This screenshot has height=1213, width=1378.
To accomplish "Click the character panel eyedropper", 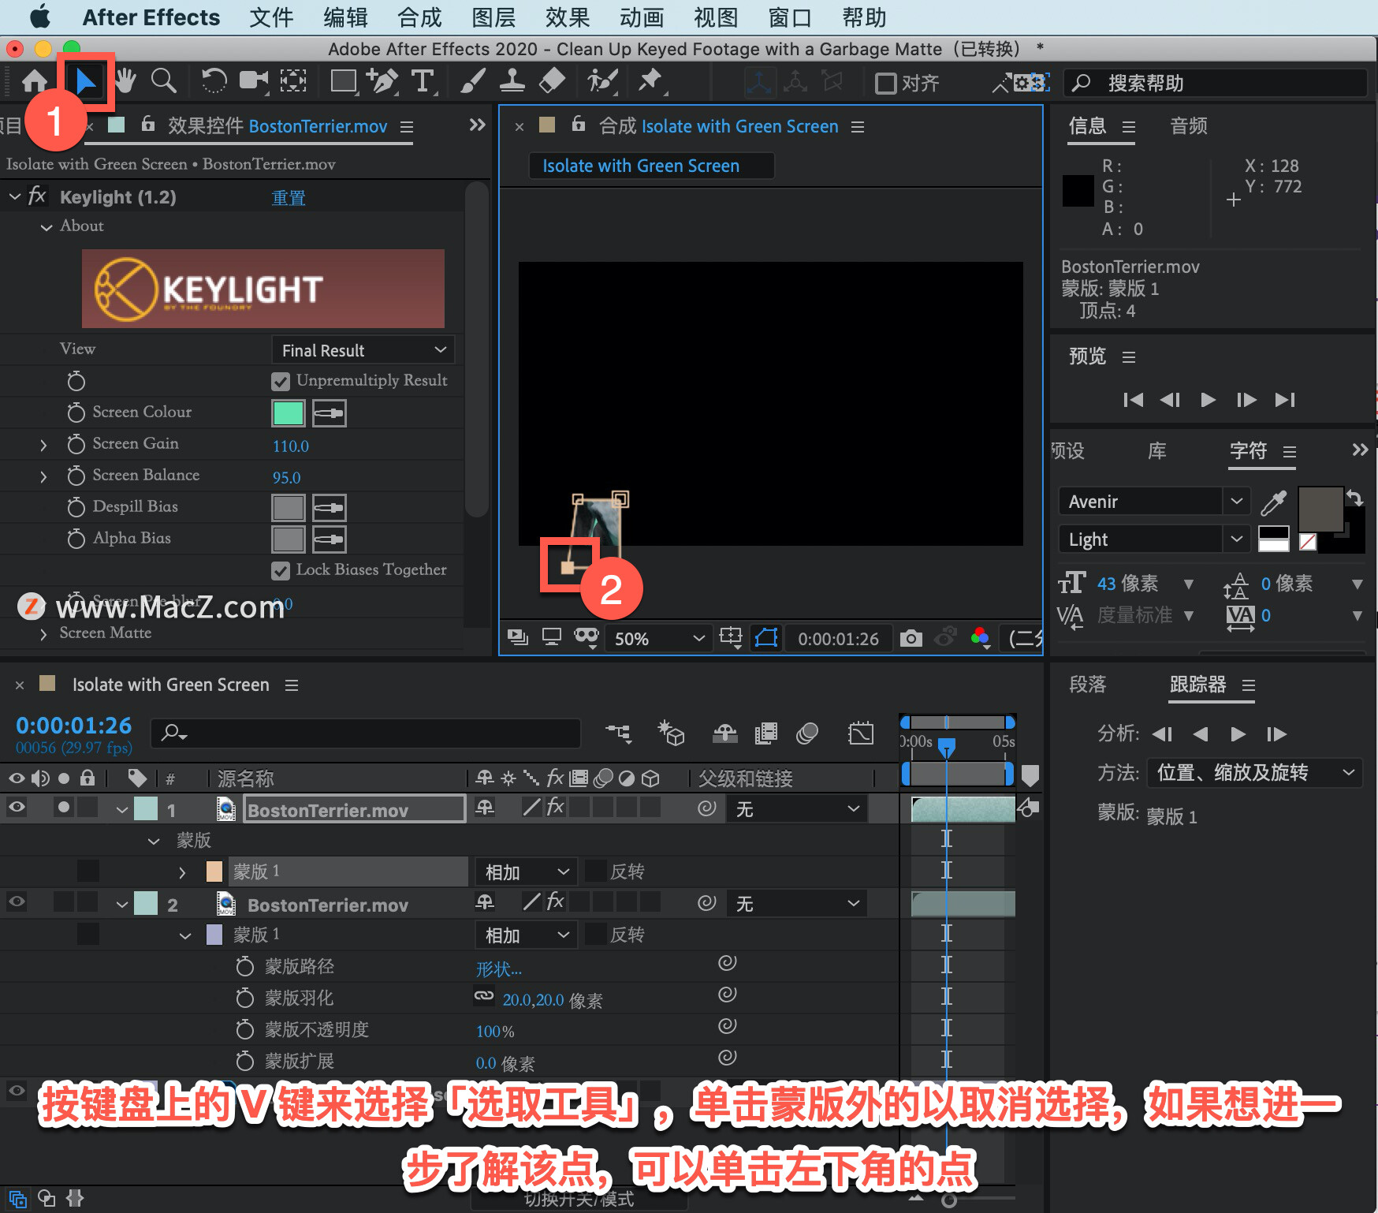I will [x=1273, y=502].
